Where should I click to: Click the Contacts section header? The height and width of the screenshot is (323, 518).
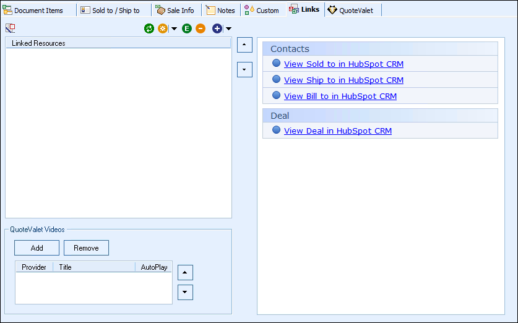[x=380, y=49]
